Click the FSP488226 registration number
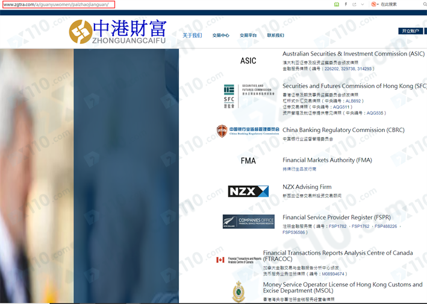The height and width of the screenshot is (304, 427). (385, 226)
